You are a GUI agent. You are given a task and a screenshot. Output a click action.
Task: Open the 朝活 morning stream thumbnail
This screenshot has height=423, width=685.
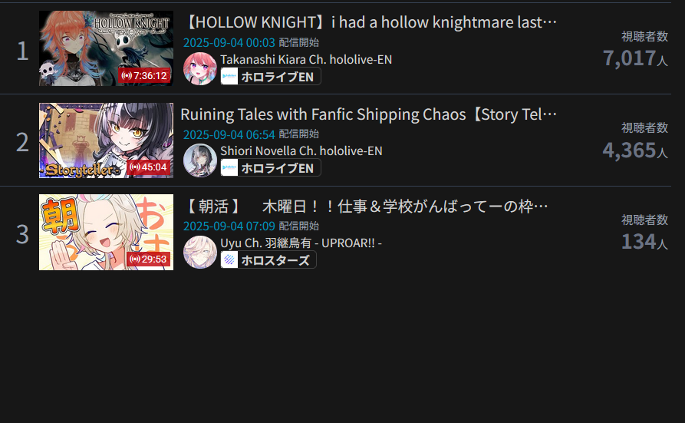106,233
